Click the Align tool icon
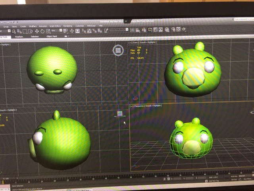Image resolution: width=254 pixels, height=191 pixels. point(138,30)
